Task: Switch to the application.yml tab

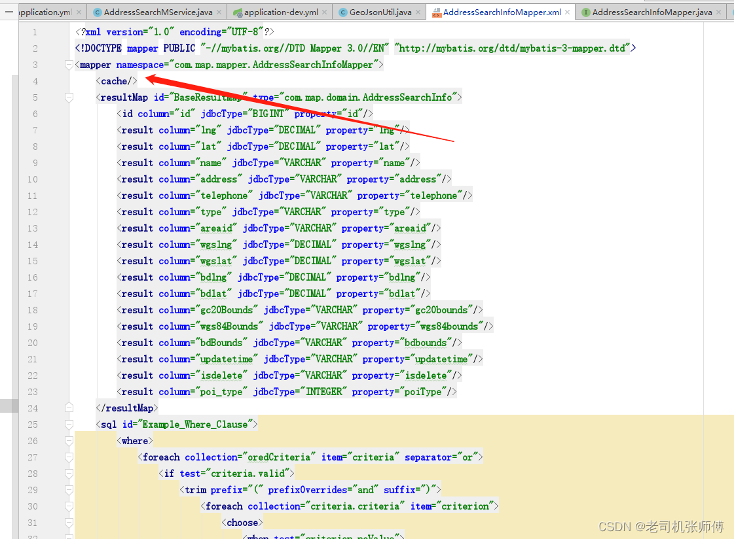Action: 46,12
